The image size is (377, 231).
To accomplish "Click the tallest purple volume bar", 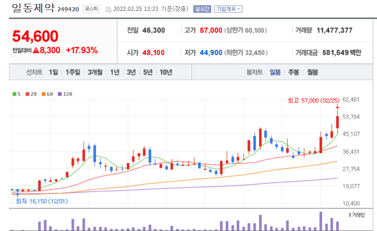I will (321, 221).
